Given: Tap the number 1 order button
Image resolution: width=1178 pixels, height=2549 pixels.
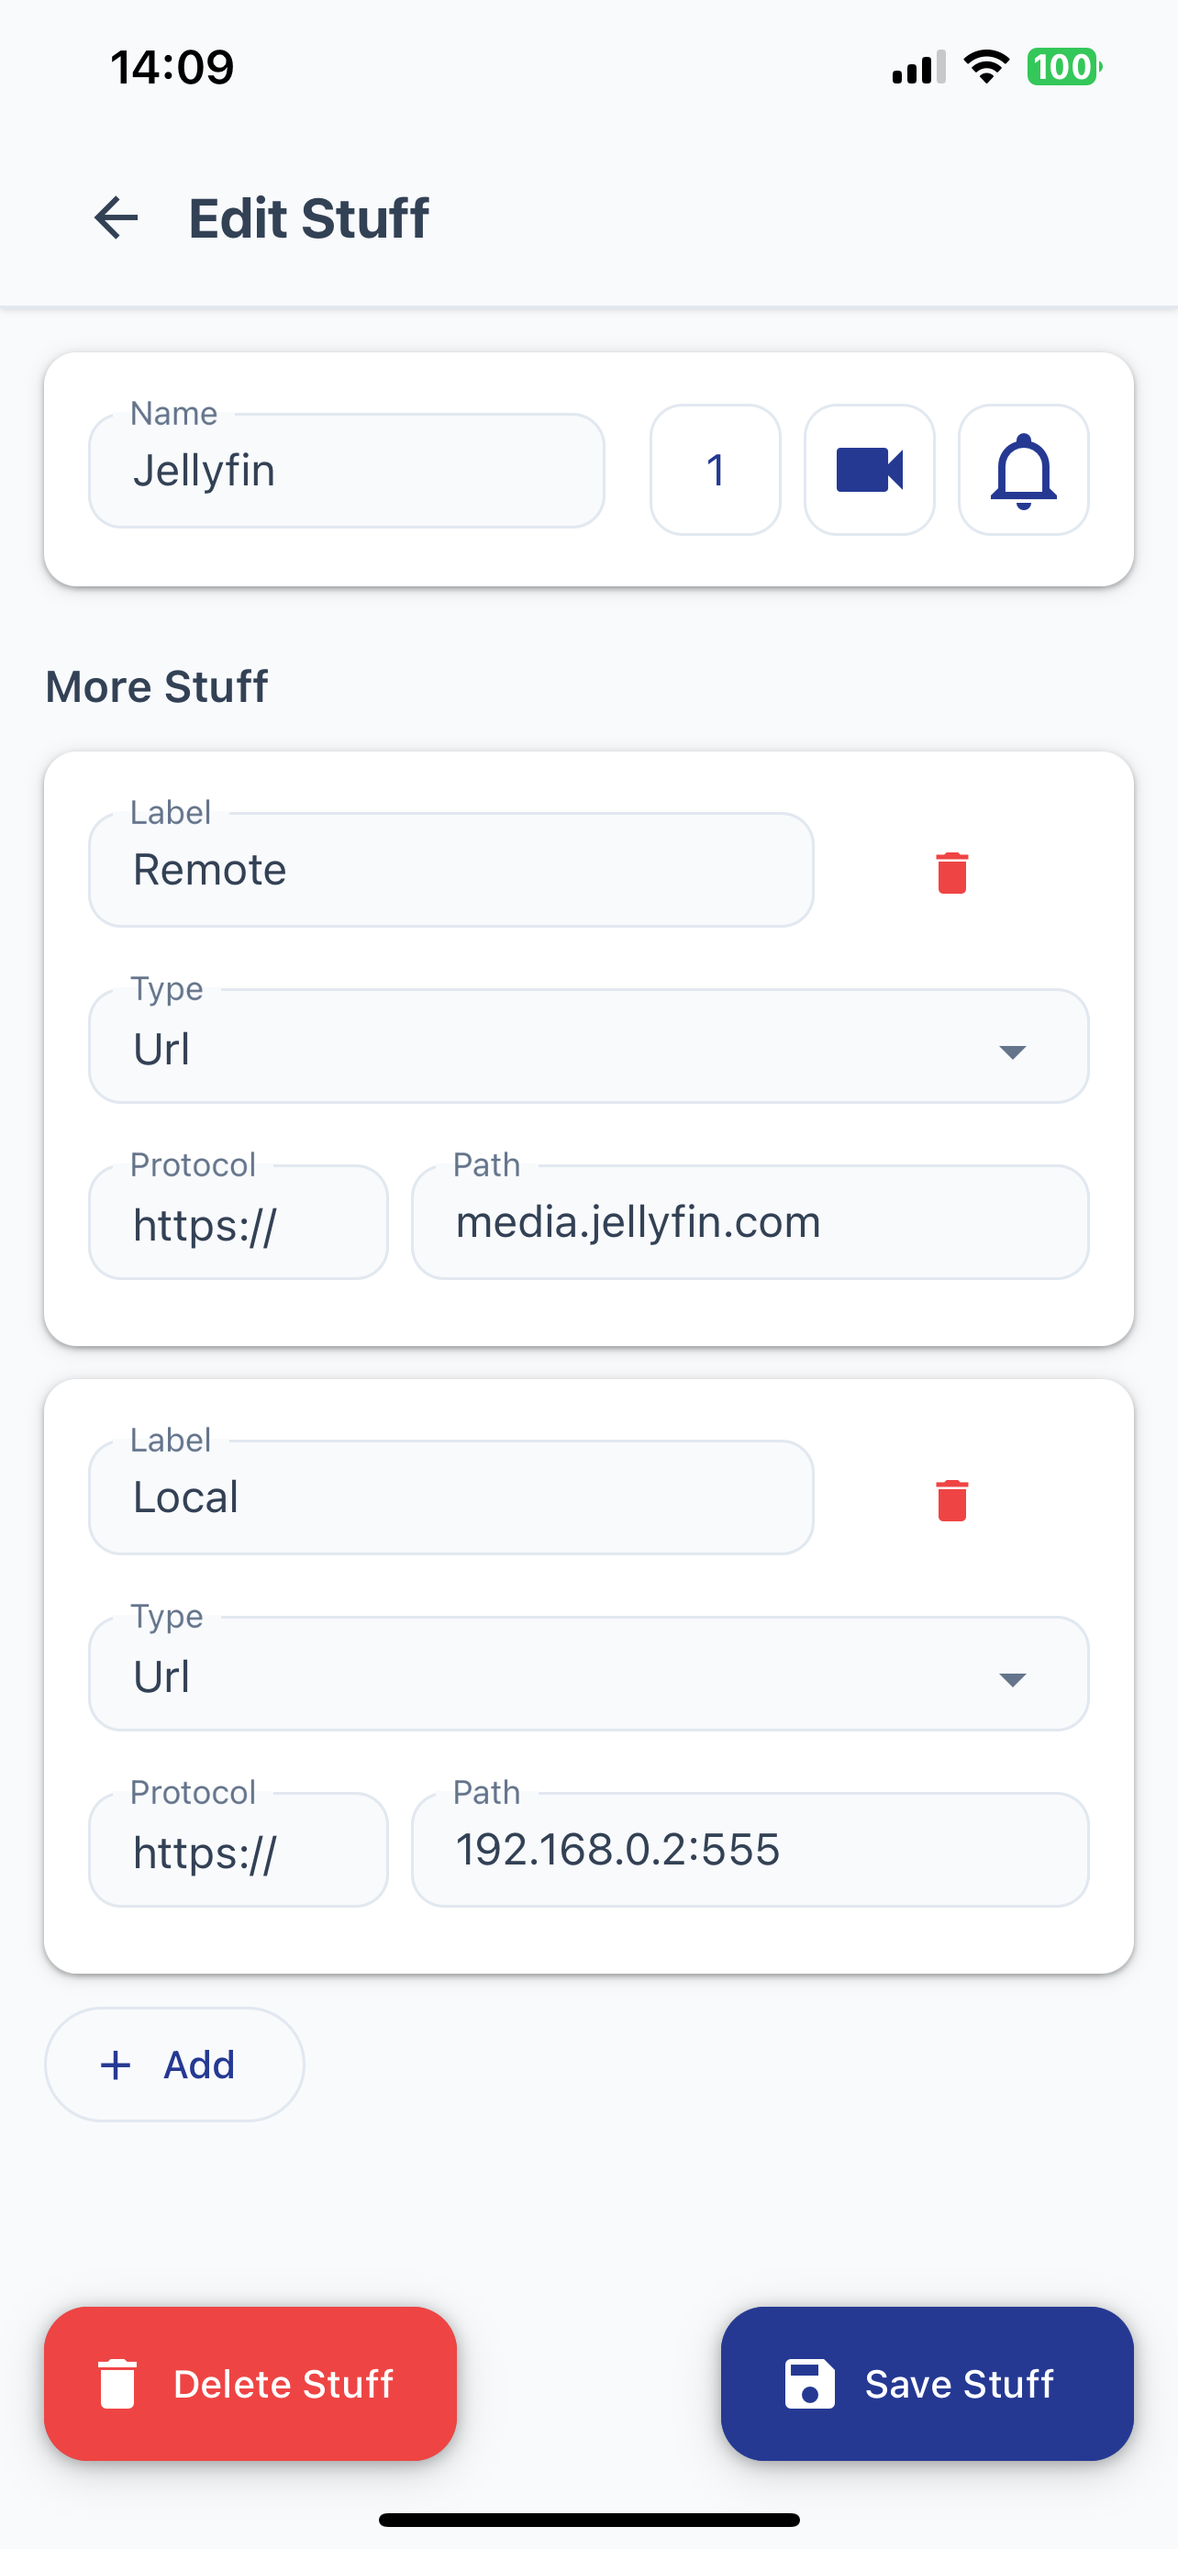Looking at the screenshot, I should tap(715, 470).
